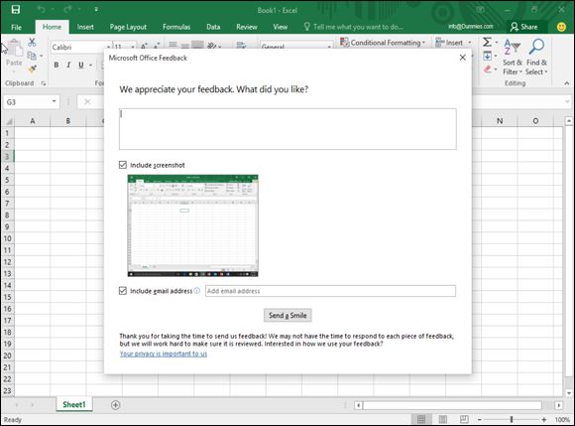Click the feedback comment text box
This screenshot has height=426, width=575.
287,129
